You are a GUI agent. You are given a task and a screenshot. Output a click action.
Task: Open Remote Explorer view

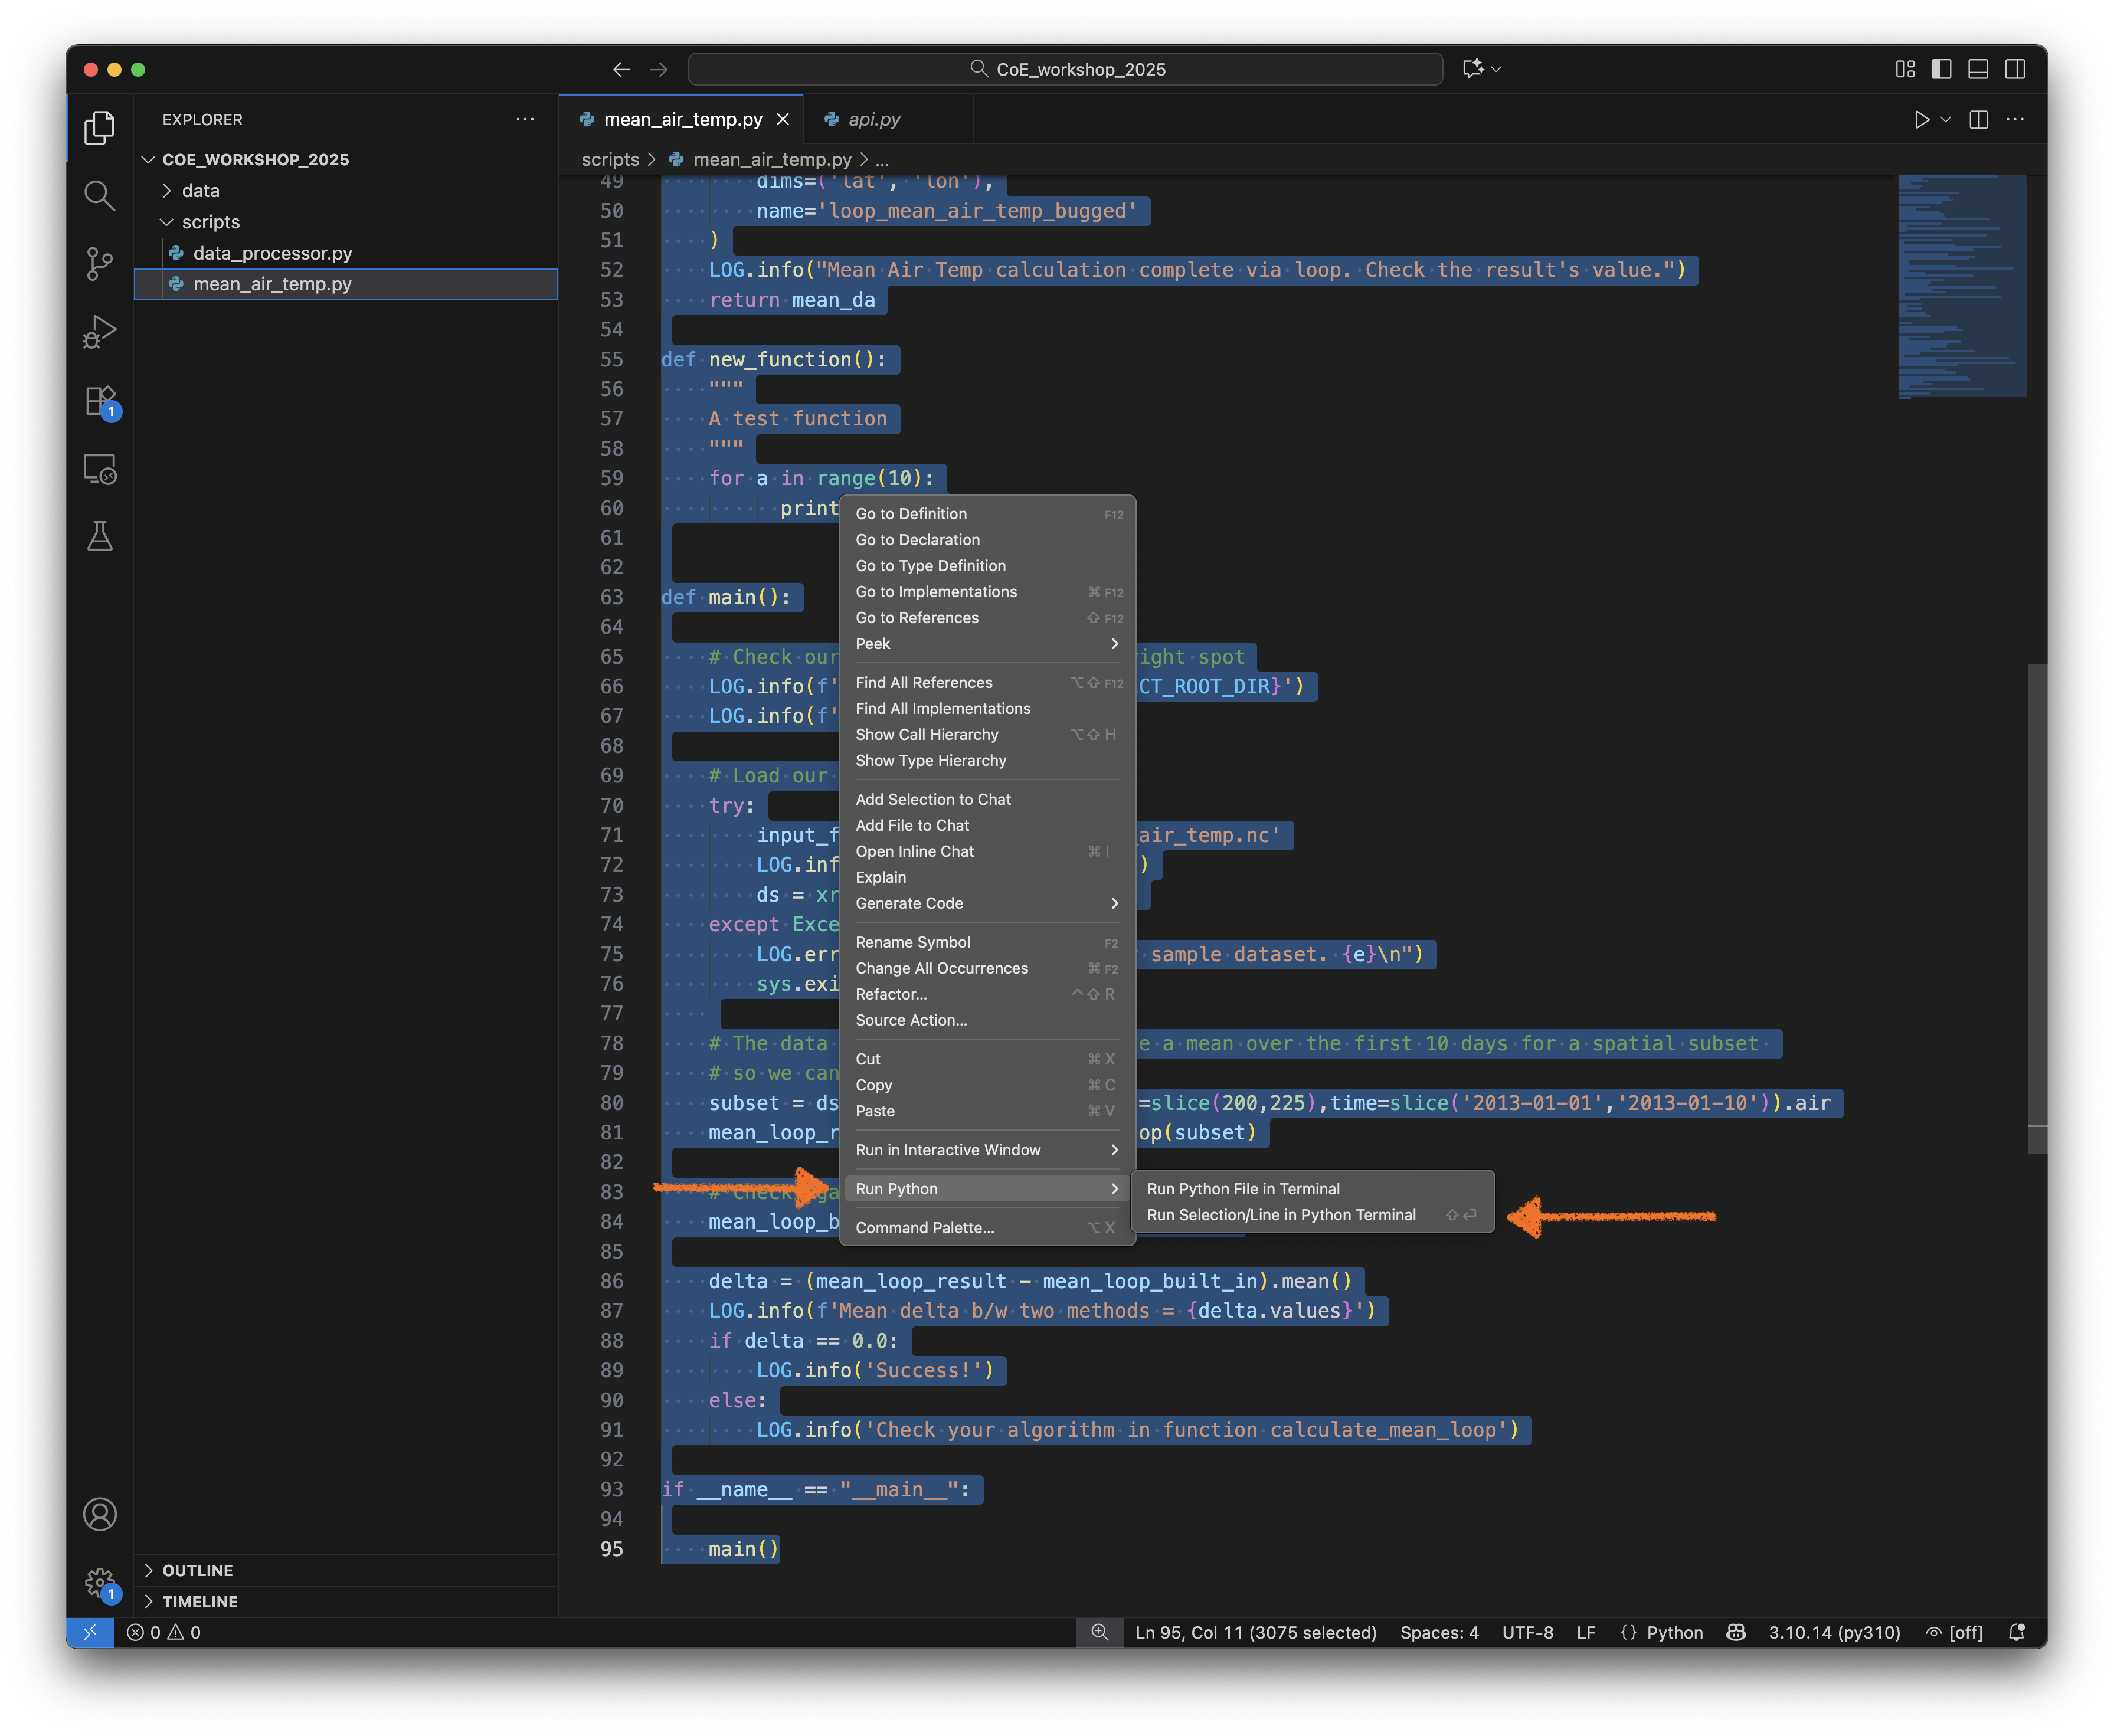pos(99,469)
